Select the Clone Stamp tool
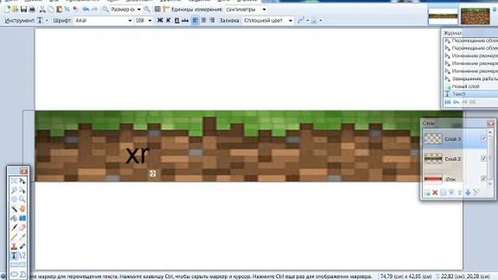Viewport: 498px width, 280px height. tap(14, 246)
